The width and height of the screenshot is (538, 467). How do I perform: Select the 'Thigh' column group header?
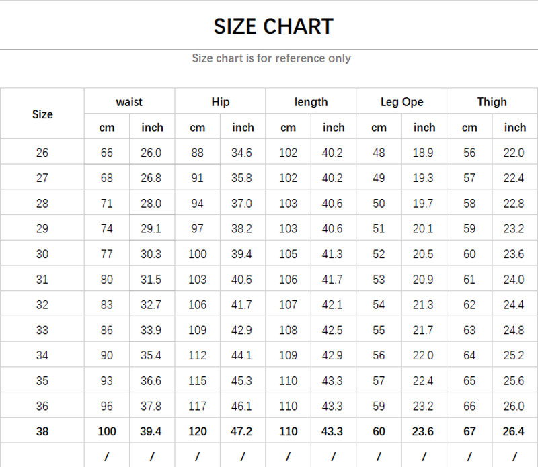coord(492,102)
